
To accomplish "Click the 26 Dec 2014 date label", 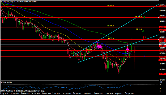I will point(67,93).
